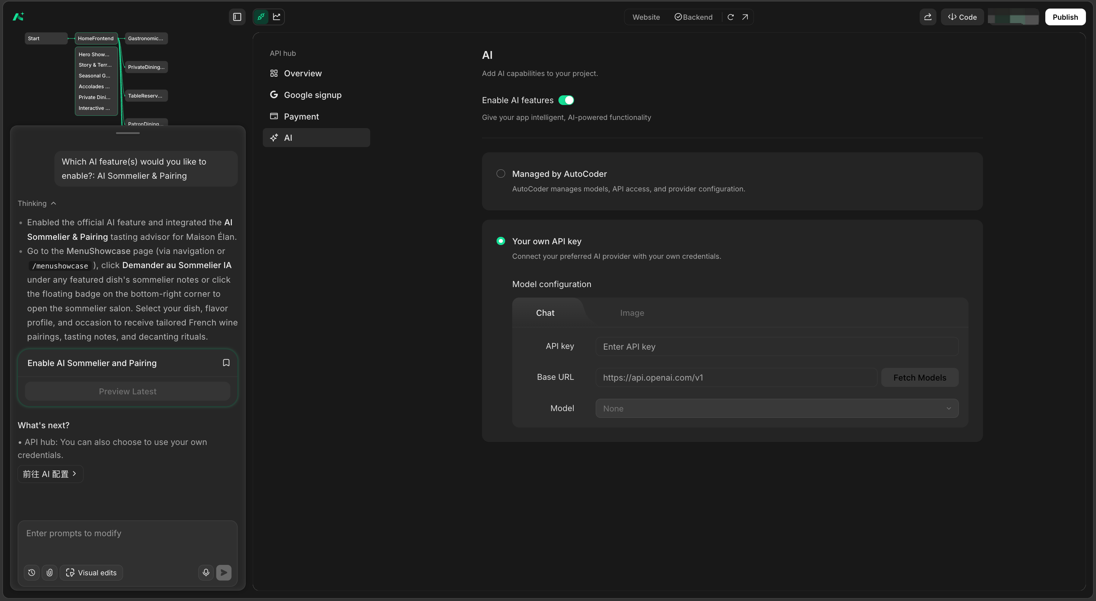Switch to Website view
This screenshot has width=1096, height=601.
click(x=646, y=17)
